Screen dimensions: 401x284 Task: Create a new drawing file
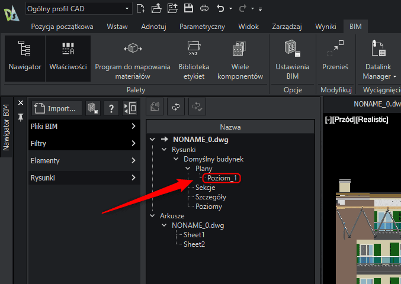coord(140,8)
